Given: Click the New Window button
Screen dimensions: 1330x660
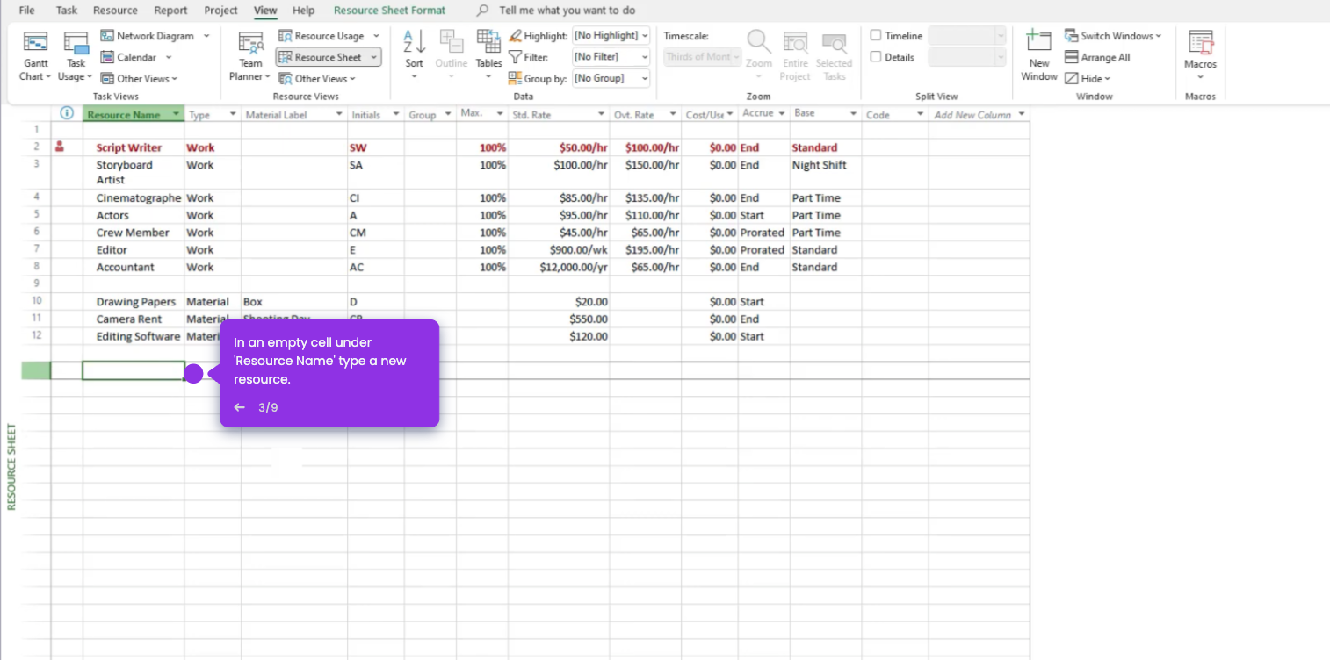Looking at the screenshot, I should point(1039,55).
